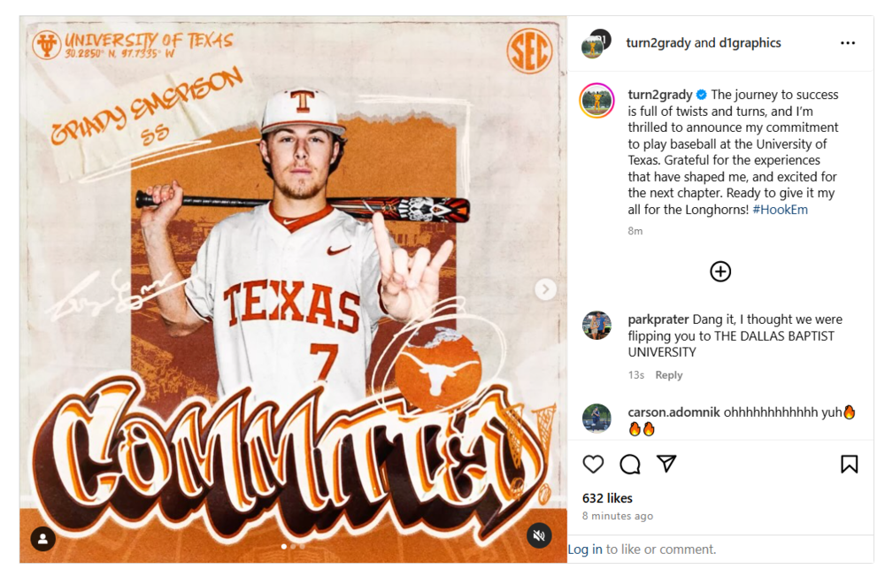
Task: Open the d1graphics profile from header
Action: coord(750,43)
